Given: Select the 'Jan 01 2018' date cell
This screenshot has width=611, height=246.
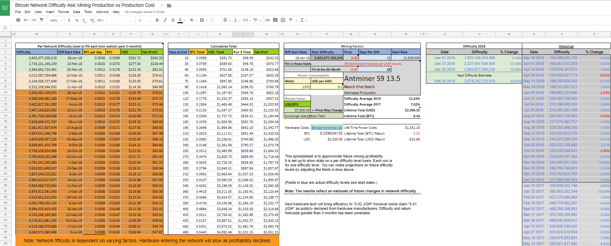Looking at the screenshot, I should 444,58.
